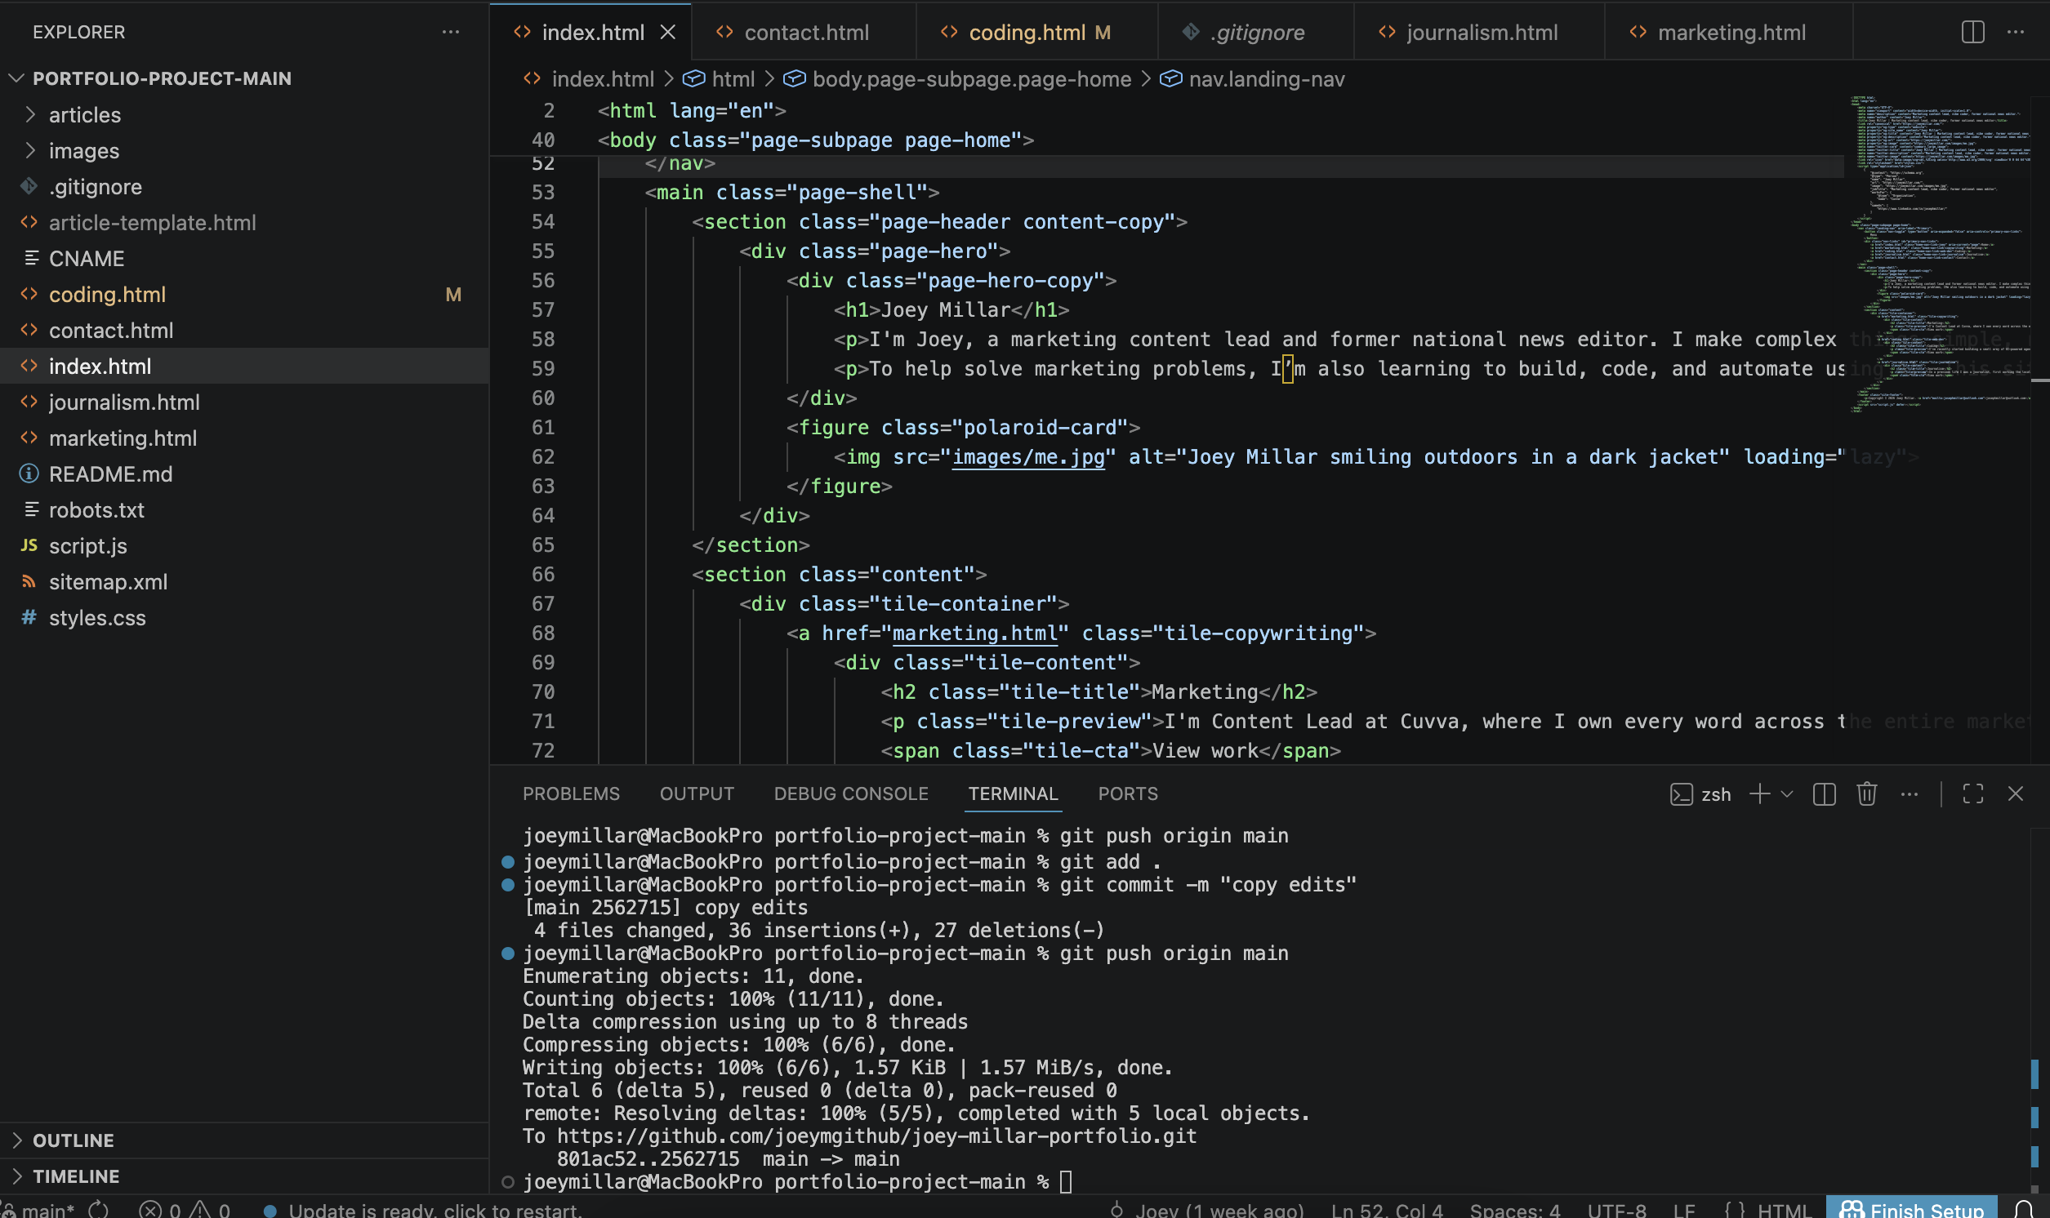Expand the images folder
This screenshot has width=2050, height=1218.
[245, 150]
